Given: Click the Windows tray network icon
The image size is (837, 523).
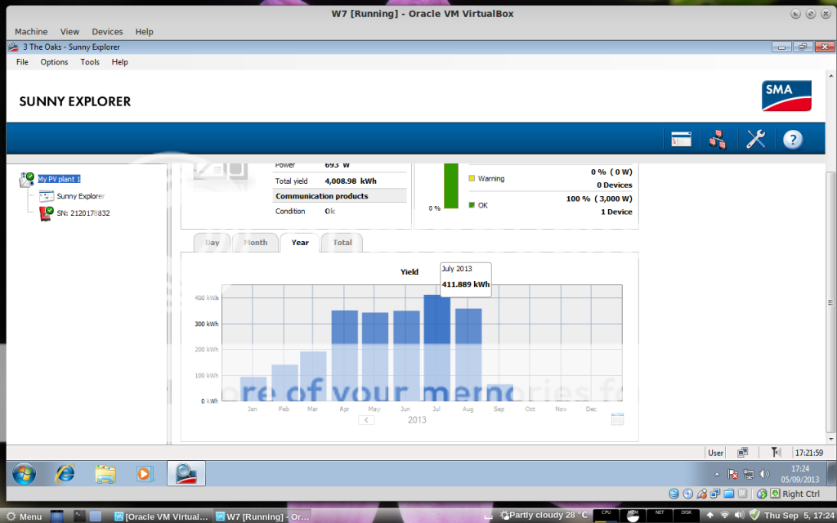Looking at the screenshot, I should click(x=749, y=474).
